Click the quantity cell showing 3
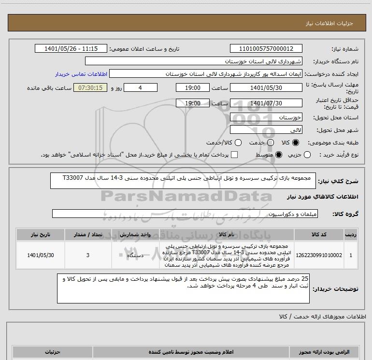The image size is (372, 360). (x=88, y=255)
